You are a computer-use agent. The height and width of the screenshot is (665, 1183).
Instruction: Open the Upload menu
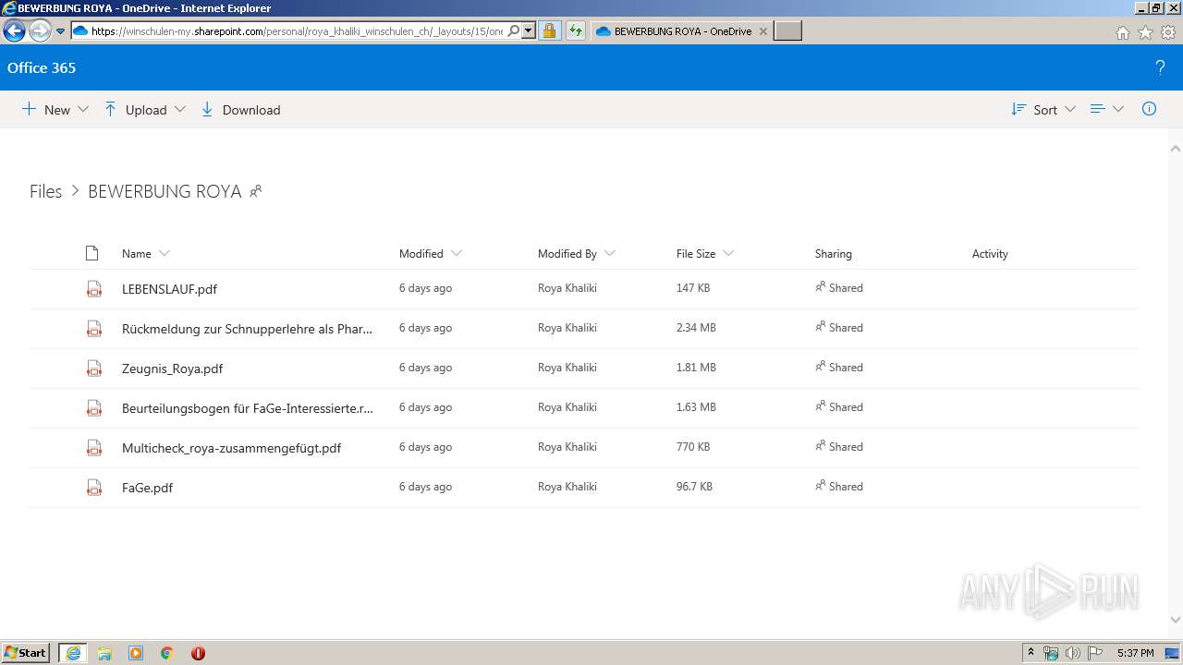[145, 109]
